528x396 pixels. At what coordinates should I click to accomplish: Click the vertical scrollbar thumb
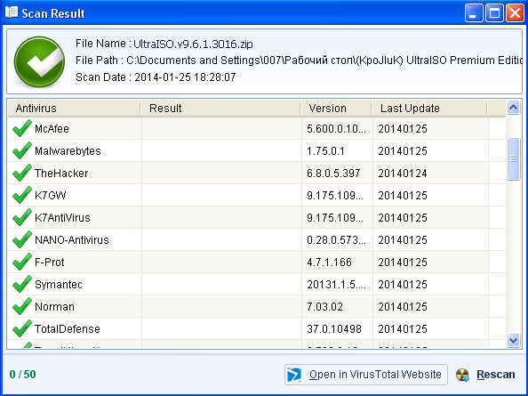click(x=513, y=158)
